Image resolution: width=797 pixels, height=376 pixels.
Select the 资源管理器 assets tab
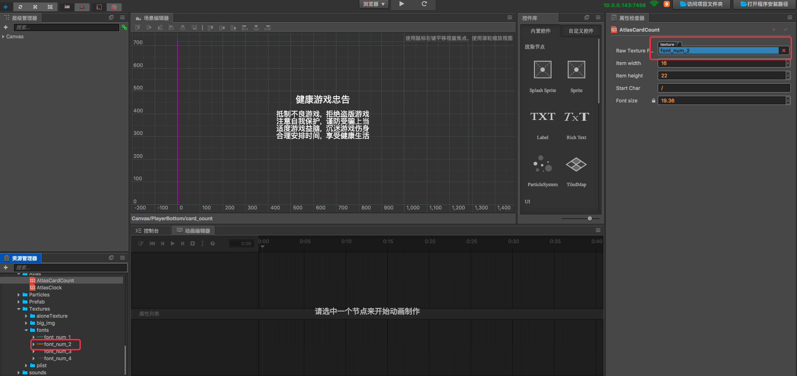pyautogui.click(x=21, y=258)
